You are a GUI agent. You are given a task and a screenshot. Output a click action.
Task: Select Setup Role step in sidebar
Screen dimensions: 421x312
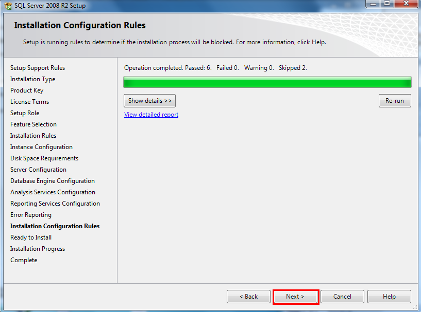pos(25,113)
